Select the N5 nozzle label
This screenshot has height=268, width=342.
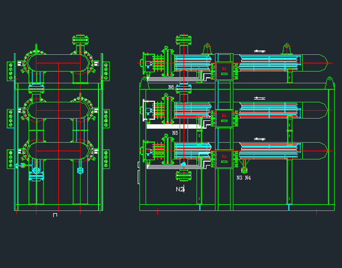pos(175,133)
